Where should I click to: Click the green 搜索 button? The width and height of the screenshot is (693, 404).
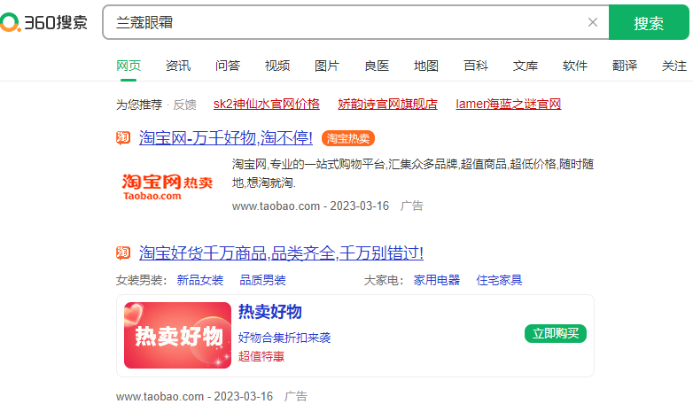649,22
